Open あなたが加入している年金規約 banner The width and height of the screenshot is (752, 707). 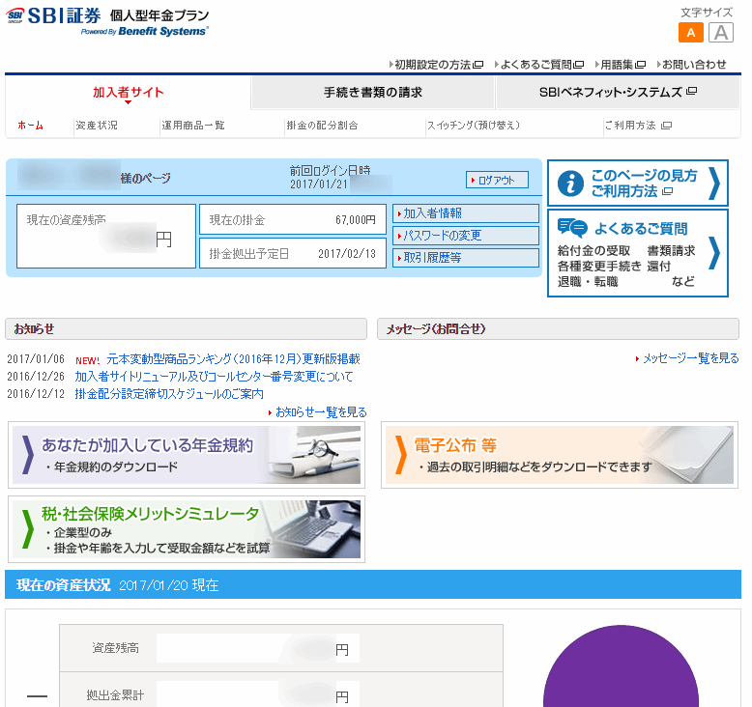(x=186, y=455)
